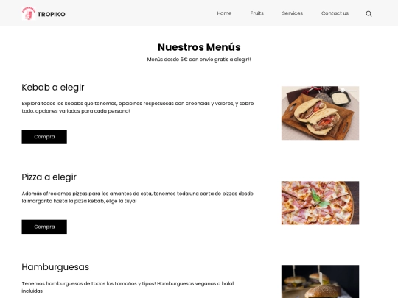Click the kebab description paragraph

coord(138,107)
